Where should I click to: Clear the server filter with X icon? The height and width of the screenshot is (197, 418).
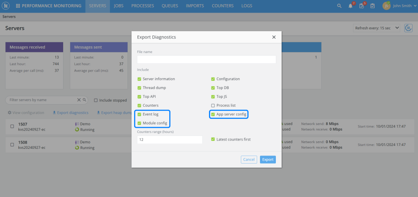click(79, 100)
